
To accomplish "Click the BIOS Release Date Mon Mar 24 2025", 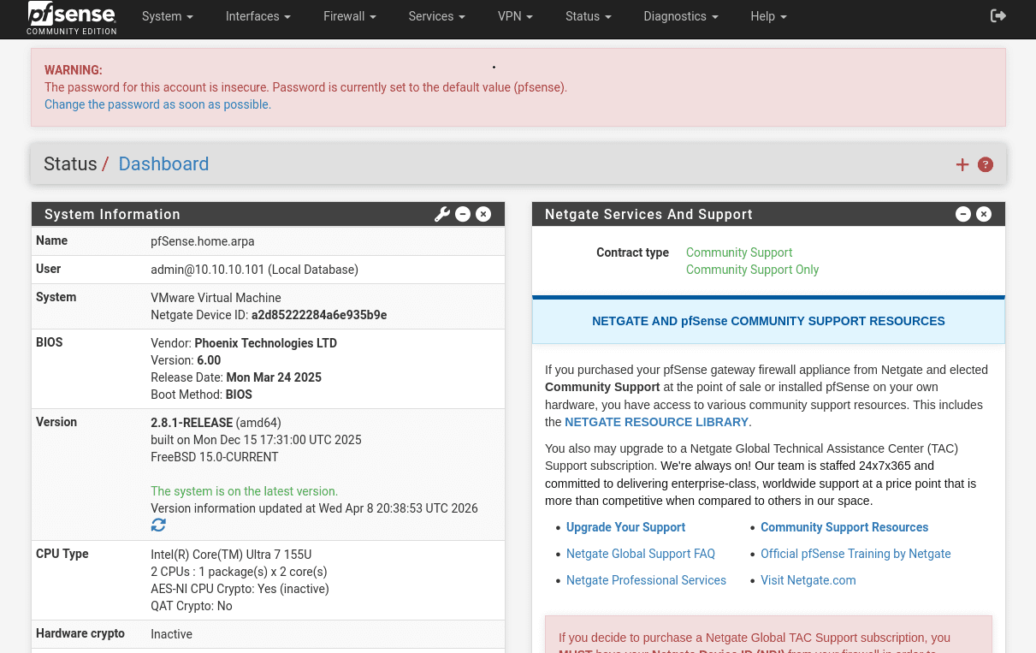I will coord(274,377).
